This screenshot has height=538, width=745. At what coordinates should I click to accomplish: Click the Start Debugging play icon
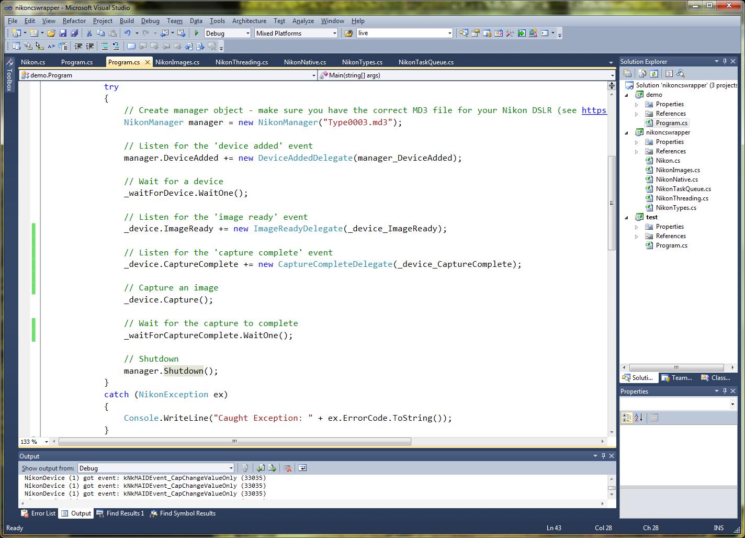(197, 33)
